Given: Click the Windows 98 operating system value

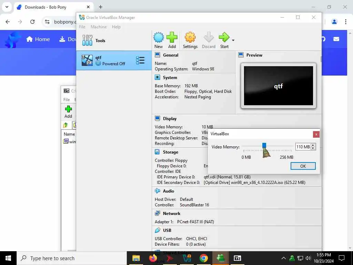Looking at the screenshot, I should click(x=203, y=69).
